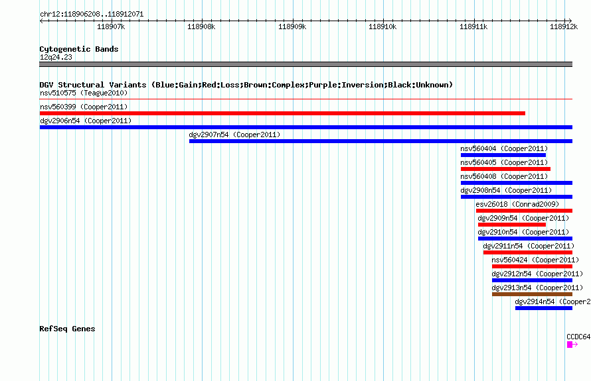Click the RefSeq Genes track title
Viewport: 591px width, 381px height.
point(67,329)
